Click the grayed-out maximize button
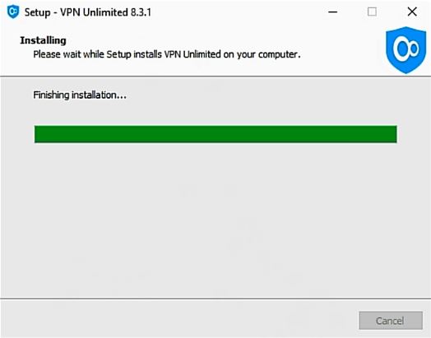Image resolution: width=431 pixels, height=338 pixels. click(372, 12)
